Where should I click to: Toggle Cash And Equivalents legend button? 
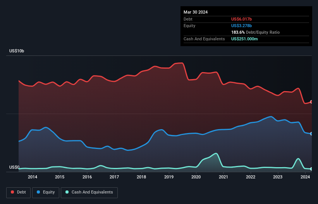coord(89,192)
